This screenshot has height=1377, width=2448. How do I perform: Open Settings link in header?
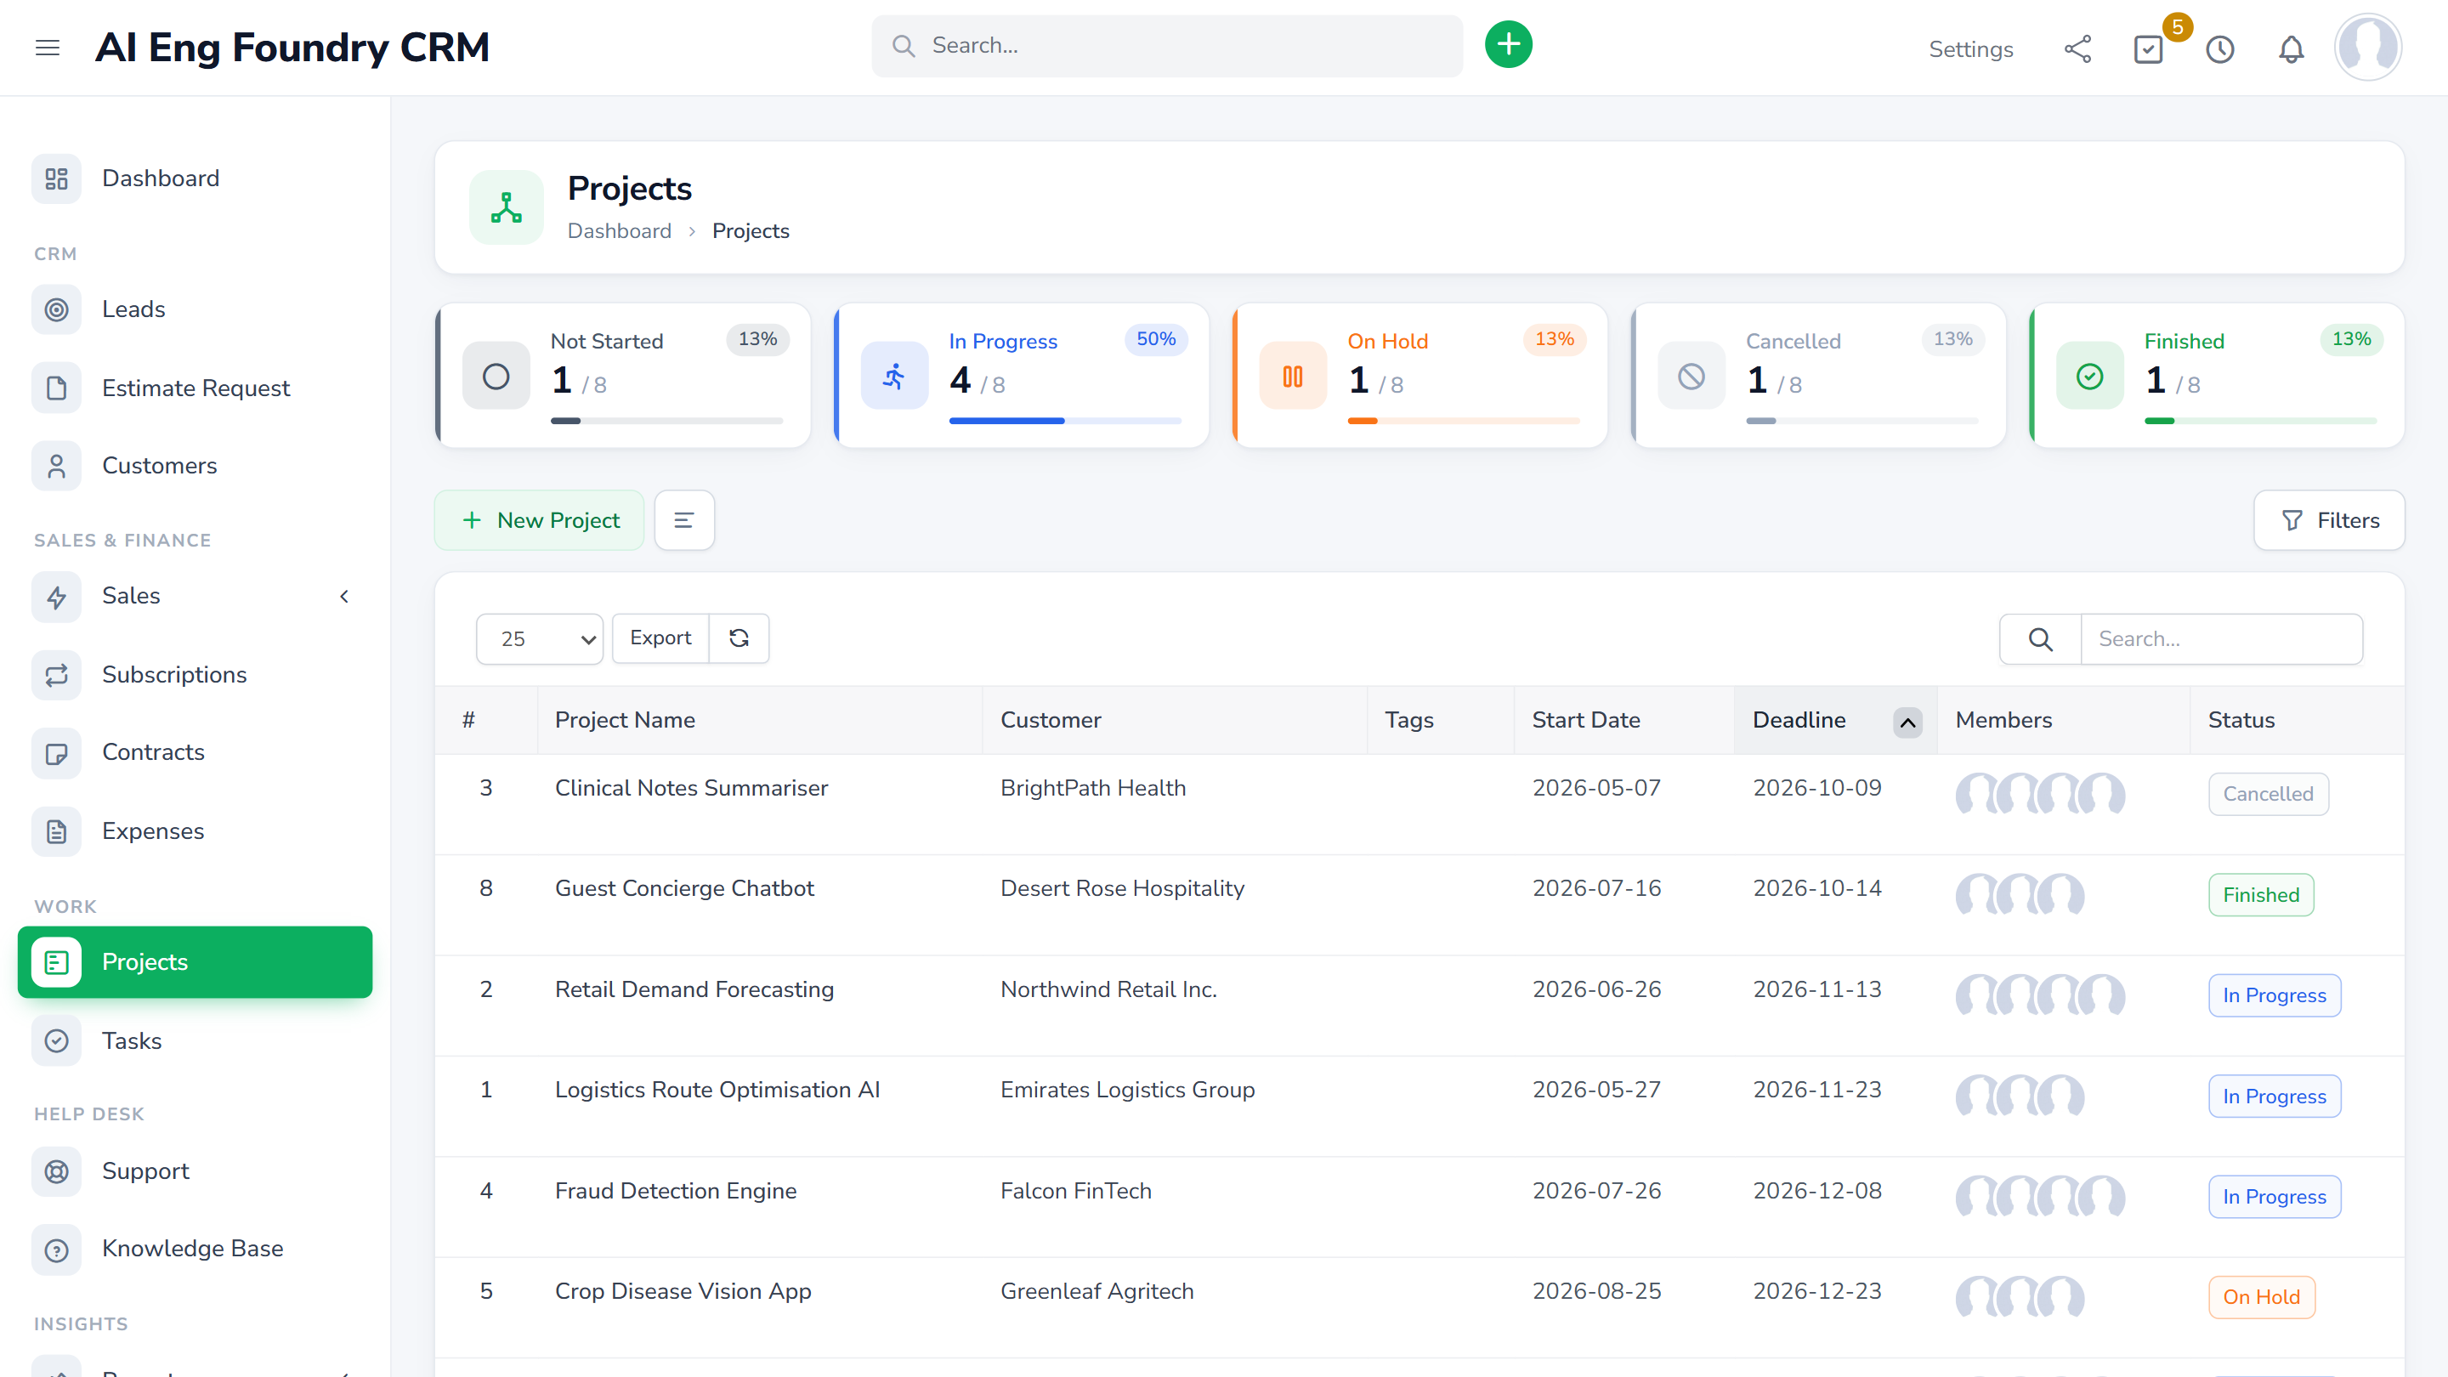[x=1970, y=49]
